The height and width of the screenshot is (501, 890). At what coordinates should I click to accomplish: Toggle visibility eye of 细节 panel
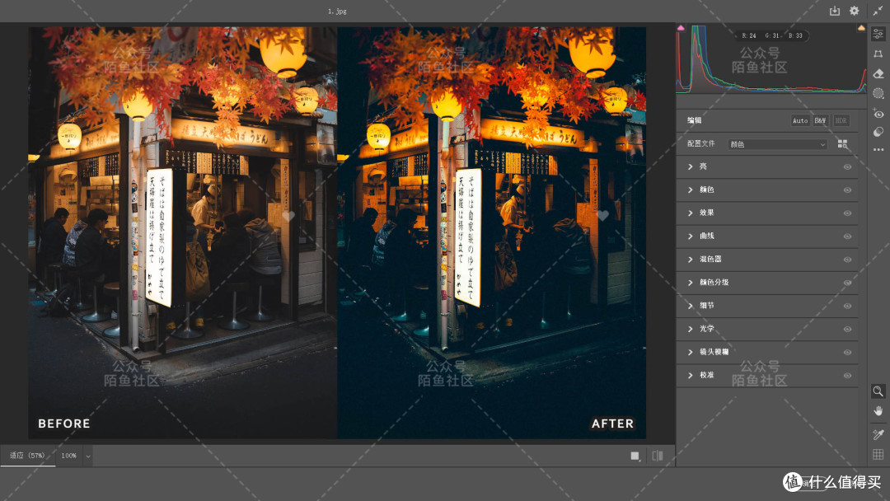[x=847, y=306]
